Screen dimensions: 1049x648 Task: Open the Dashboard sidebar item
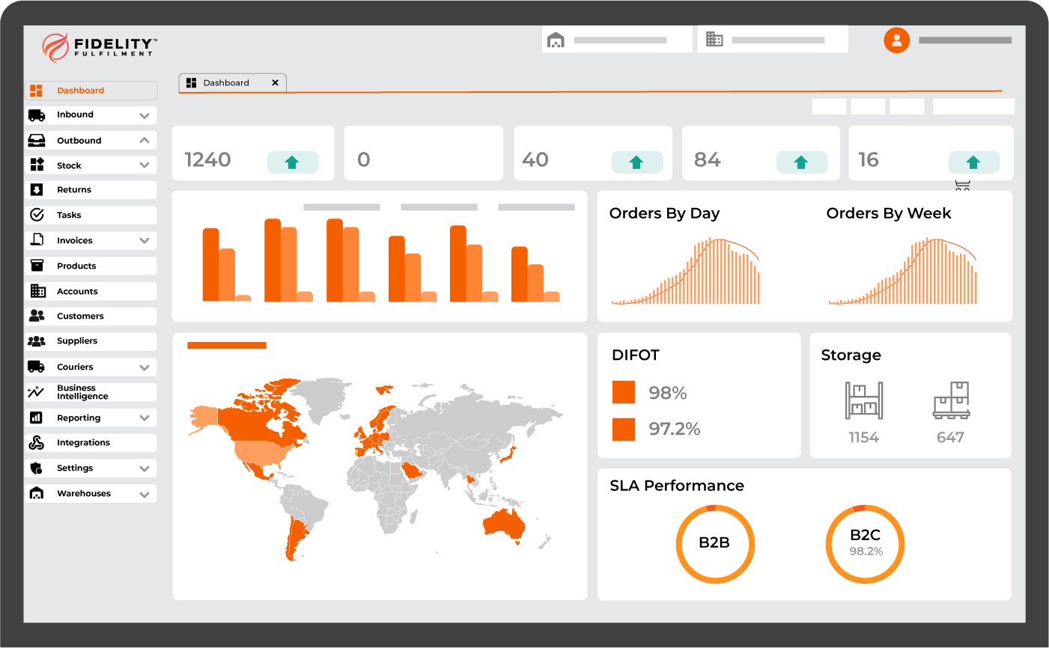click(91, 91)
